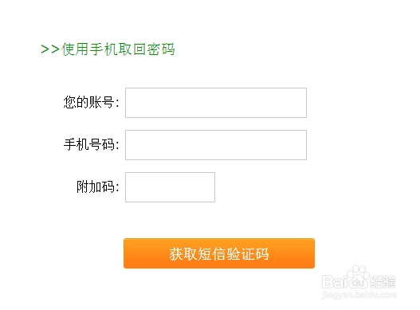The height and width of the screenshot is (310, 420).
Task: Click the 手机号码 label text
Action: [91, 145]
